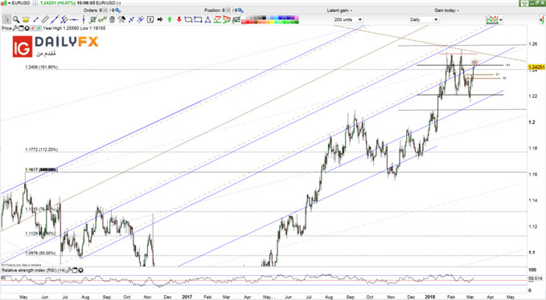Select the vertical line tool
The width and height of the screenshot is (546, 300).
pos(84,20)
